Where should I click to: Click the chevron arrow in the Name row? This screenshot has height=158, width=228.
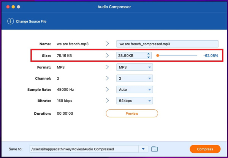click(107, 44)
